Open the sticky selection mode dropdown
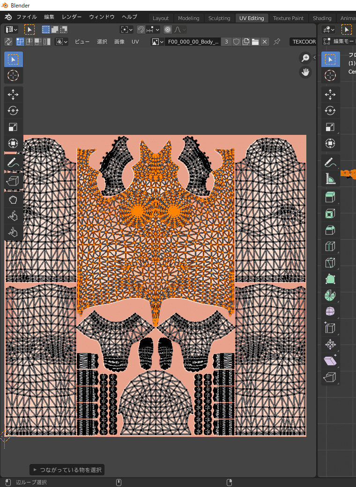The image size is (356, 487). tap(61, 42)
